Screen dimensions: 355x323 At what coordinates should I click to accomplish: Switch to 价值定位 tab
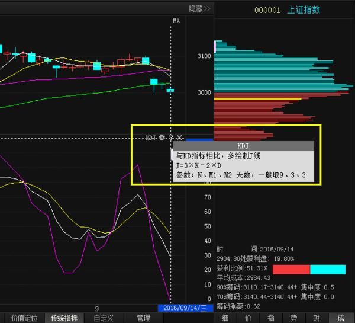24,318
